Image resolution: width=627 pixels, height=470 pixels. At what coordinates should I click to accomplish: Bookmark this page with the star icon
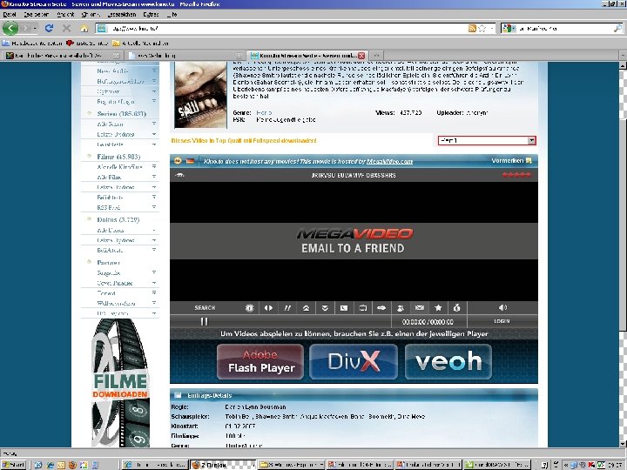coord(482,29)
